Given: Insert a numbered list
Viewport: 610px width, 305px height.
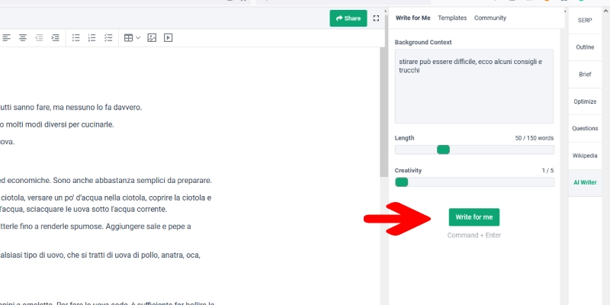Looking at the screenshot, I should point(91,37).
